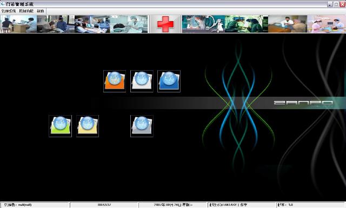Open the white document globe icon in top row
This screenshot has width=346, height=208.
[x=142, y=81]
